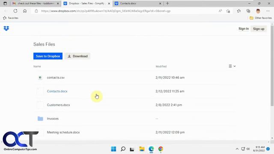This screenshot has width=274, height=154.
Task: Open the Customers.docx file
Action: tap(58, 105)
